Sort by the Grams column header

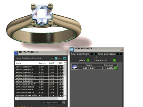(43, 63)
